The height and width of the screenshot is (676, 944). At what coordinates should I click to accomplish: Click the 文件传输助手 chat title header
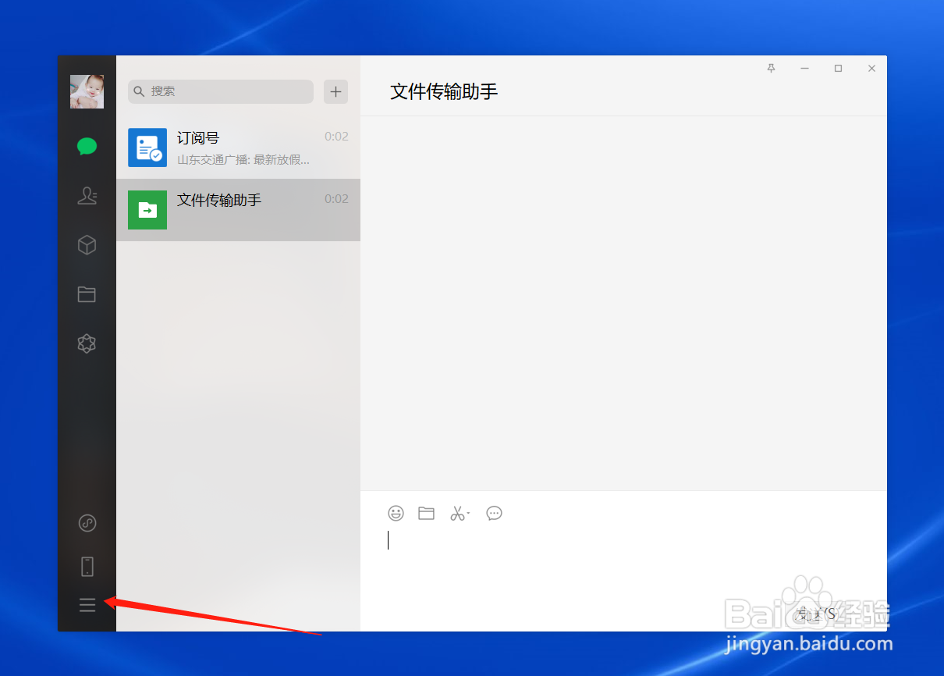tap(444, 91)
